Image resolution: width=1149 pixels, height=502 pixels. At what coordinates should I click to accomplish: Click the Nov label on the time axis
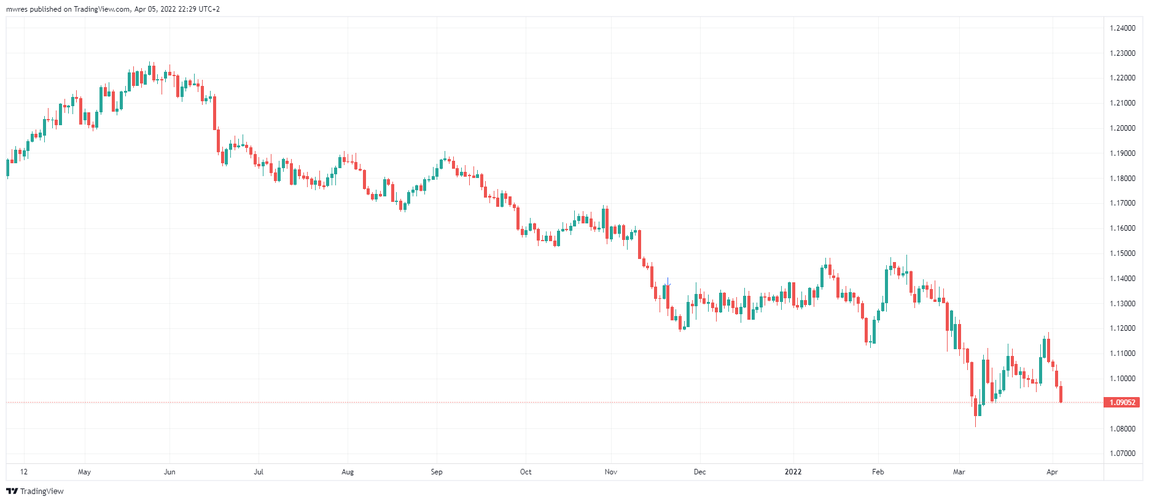610,472
